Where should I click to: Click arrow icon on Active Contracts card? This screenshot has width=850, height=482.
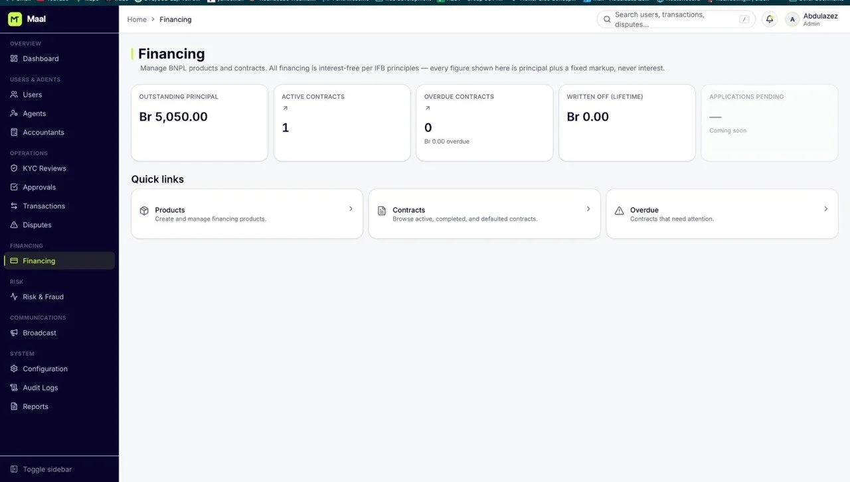pos(286,108)
